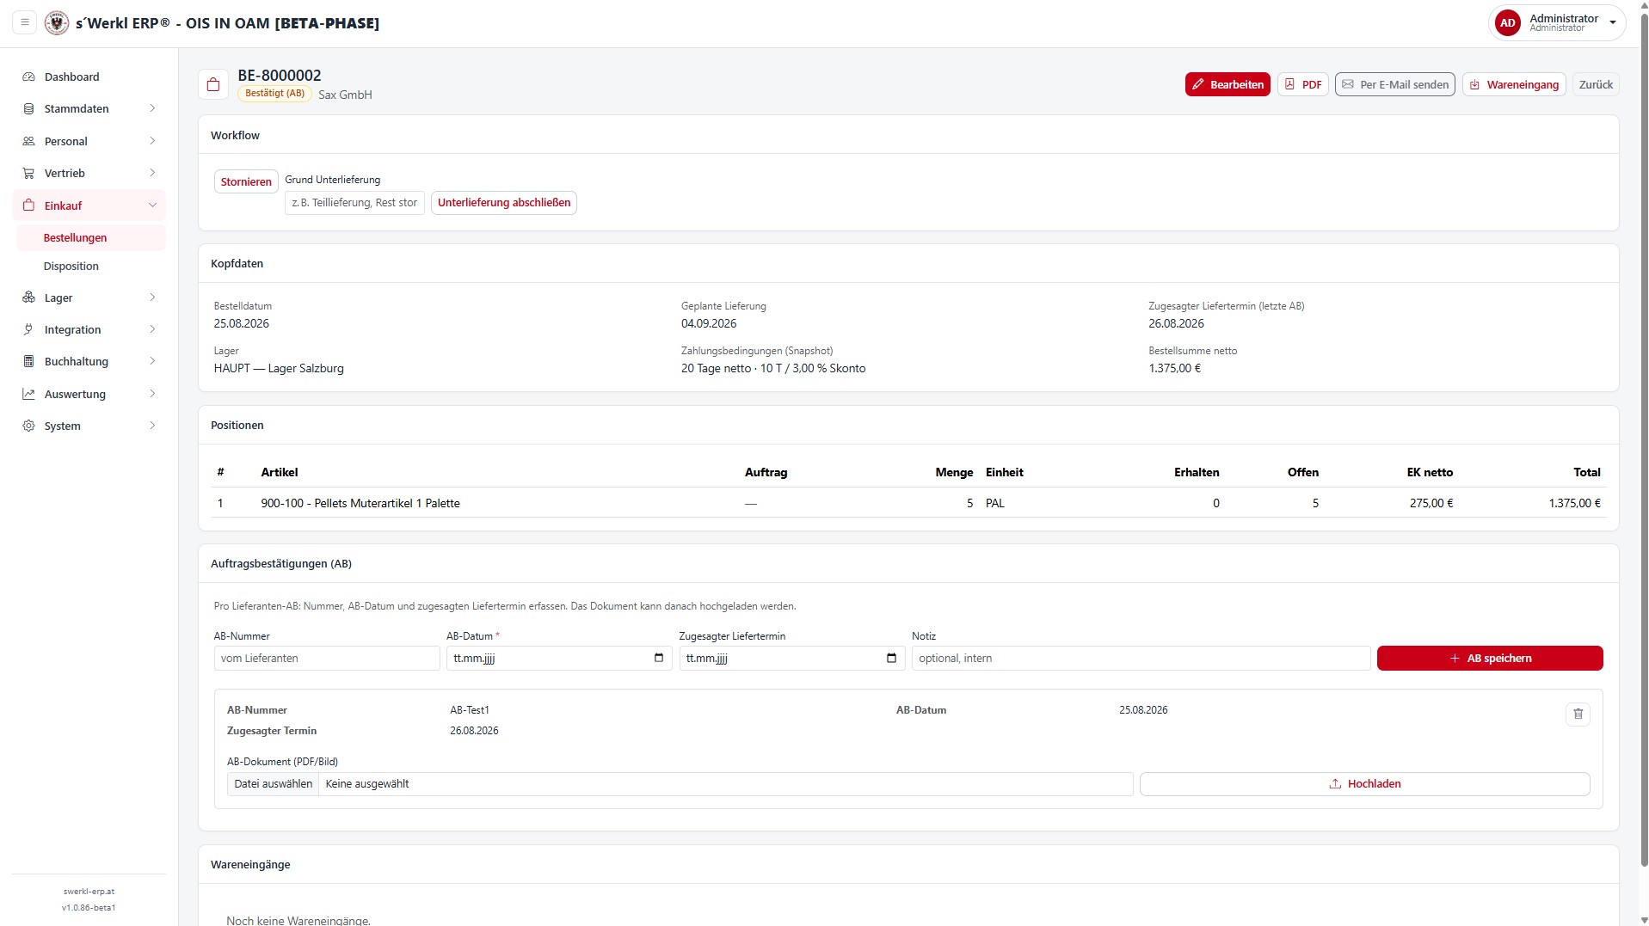
Task: Click the System gear icon
Action: click(x=29, y=426)
